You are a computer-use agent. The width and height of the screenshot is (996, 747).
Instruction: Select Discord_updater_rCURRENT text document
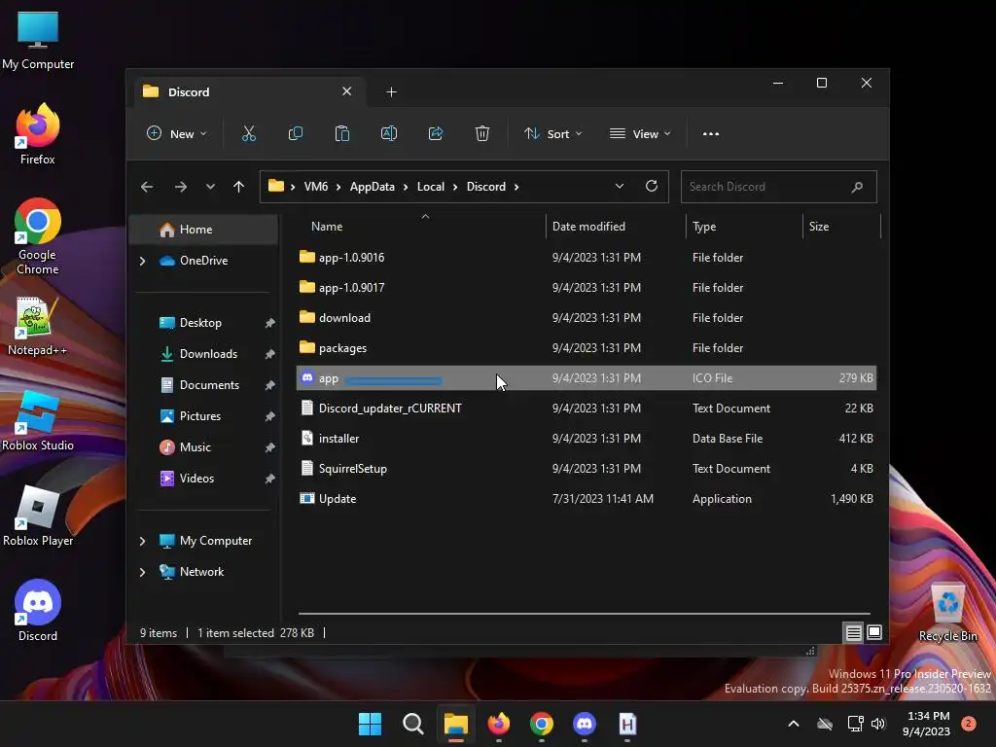coord(587,409)
